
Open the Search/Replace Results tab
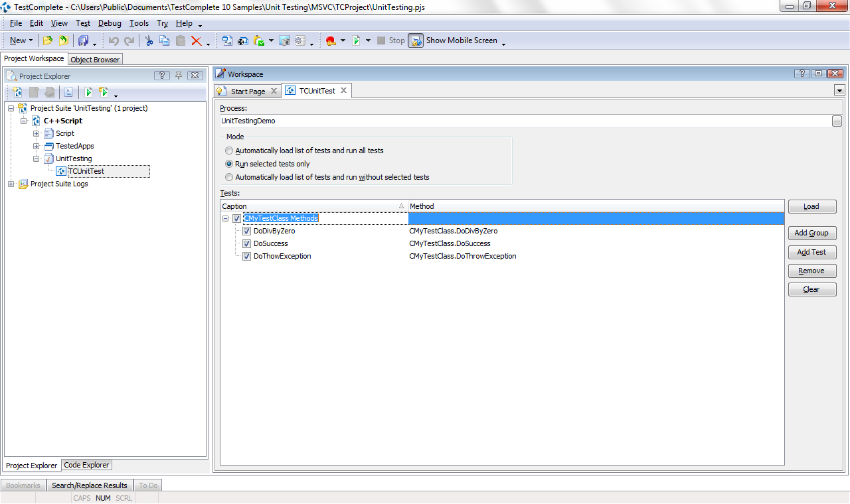(90, 485)
